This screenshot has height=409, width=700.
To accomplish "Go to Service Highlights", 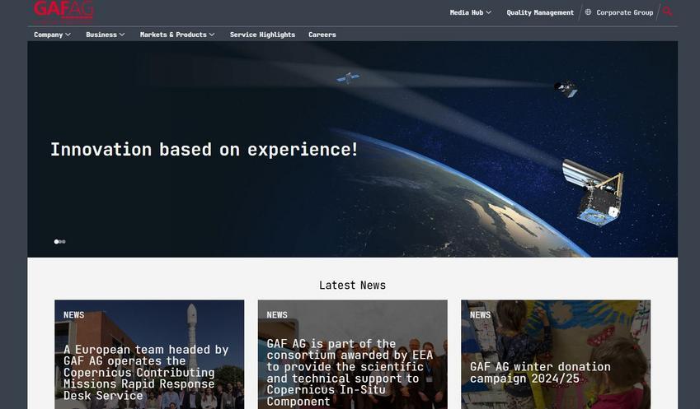I will click(262, 35).
